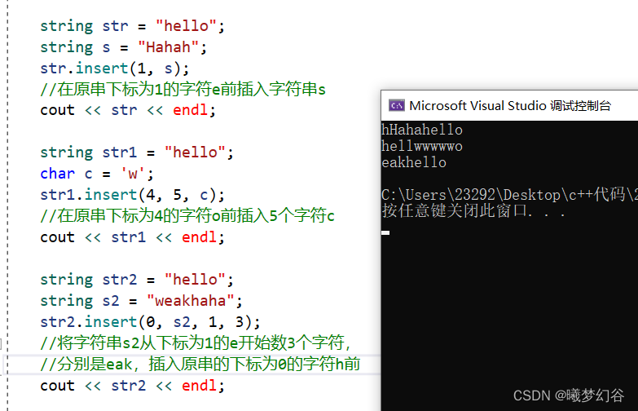Image resolution: width=638 pixels, height=411 pixels.
Task: Click the line cout << str1 << endl;
Action: pyautogui.click(x=132, y=237)
